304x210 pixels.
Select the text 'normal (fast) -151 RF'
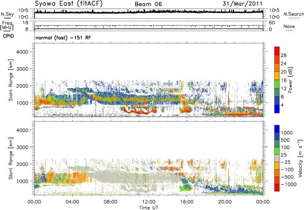tap(63, 38)
